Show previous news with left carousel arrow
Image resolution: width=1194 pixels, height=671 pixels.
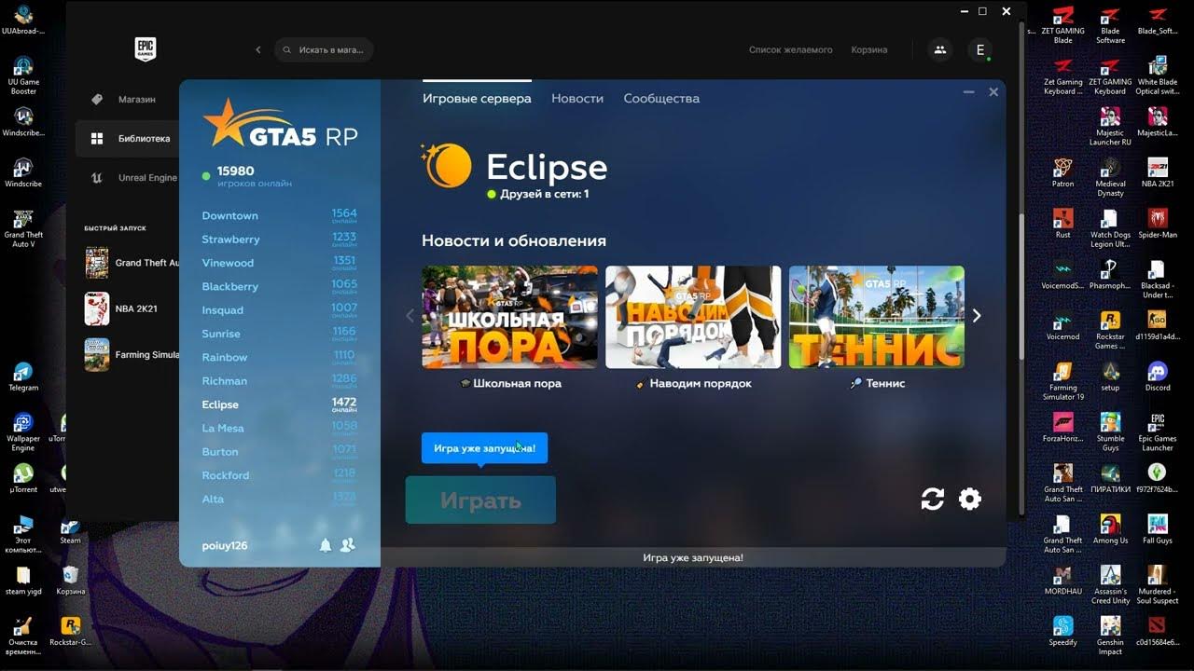coord(410,316)
